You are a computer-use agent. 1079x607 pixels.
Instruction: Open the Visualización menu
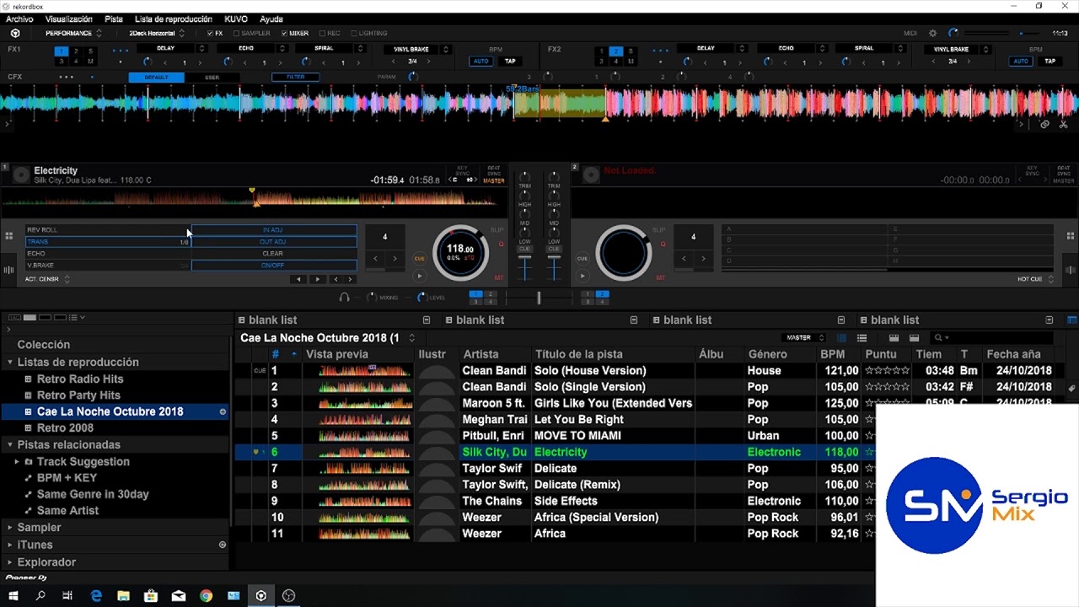tap(69, 19)
